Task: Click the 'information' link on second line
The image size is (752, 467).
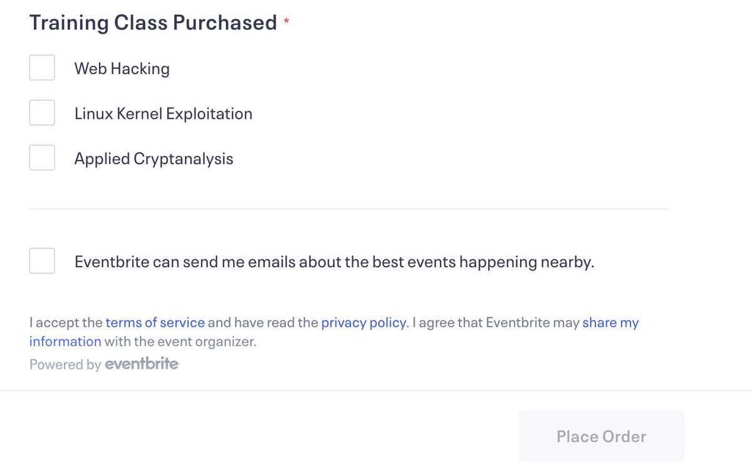Action: [x=65, y=342]
